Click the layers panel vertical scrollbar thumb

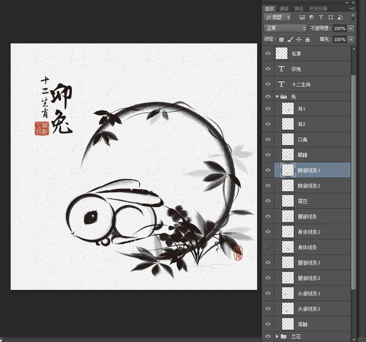pos(354,182)
